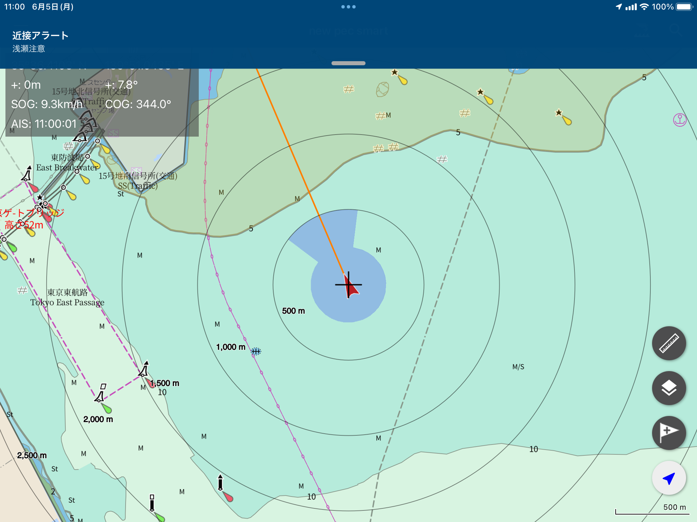Tap the COG 344.0° heading readout

click(138, 104)
